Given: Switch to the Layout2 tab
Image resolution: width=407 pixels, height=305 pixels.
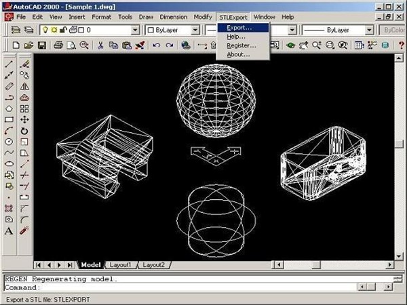Looking at the screenshot, I should pyautogui.click(x=154, y=265).
